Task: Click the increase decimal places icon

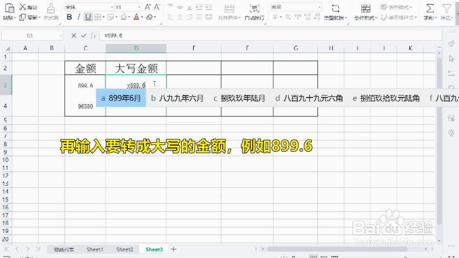Action: click(307, 17)
